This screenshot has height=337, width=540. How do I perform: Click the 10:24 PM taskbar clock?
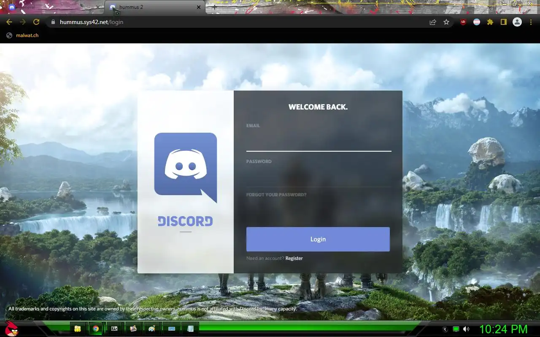(x=503, y=329)
